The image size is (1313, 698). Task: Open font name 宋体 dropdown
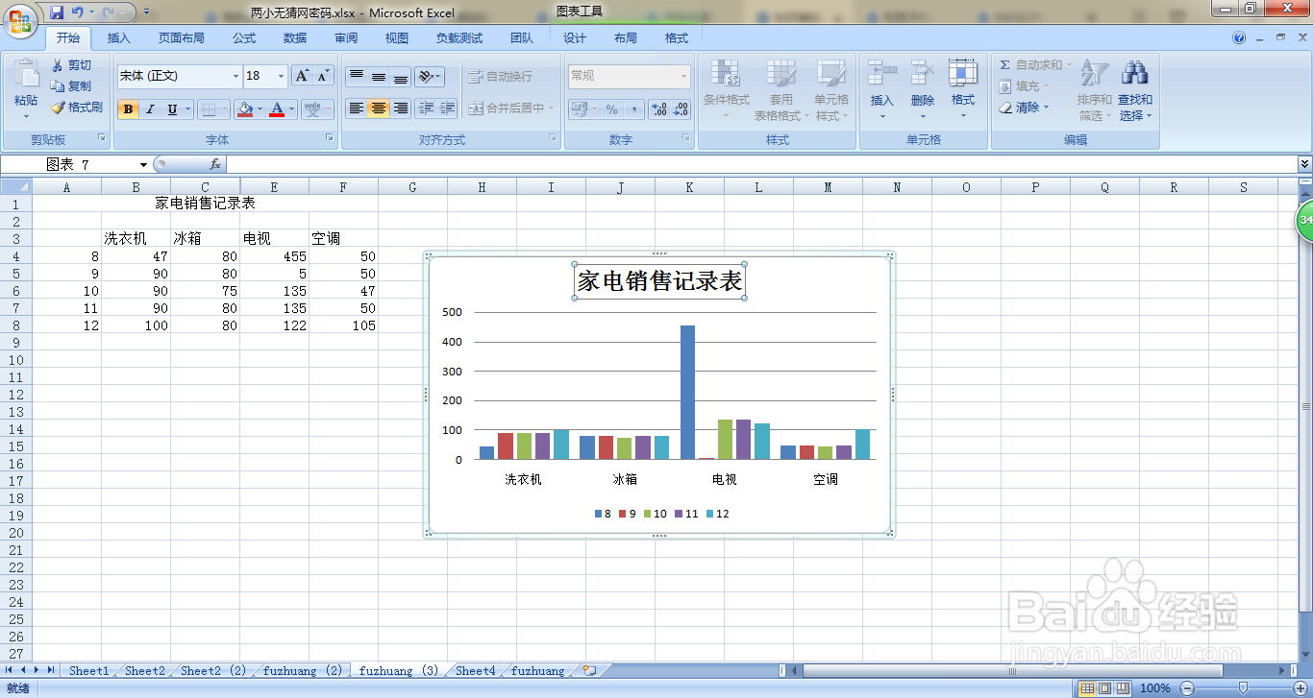[235, 76]
